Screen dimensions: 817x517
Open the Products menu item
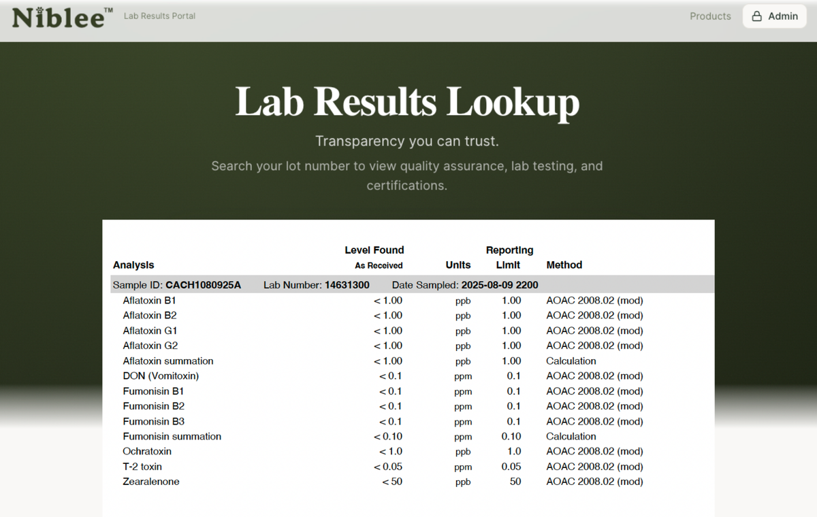point(710,16)
